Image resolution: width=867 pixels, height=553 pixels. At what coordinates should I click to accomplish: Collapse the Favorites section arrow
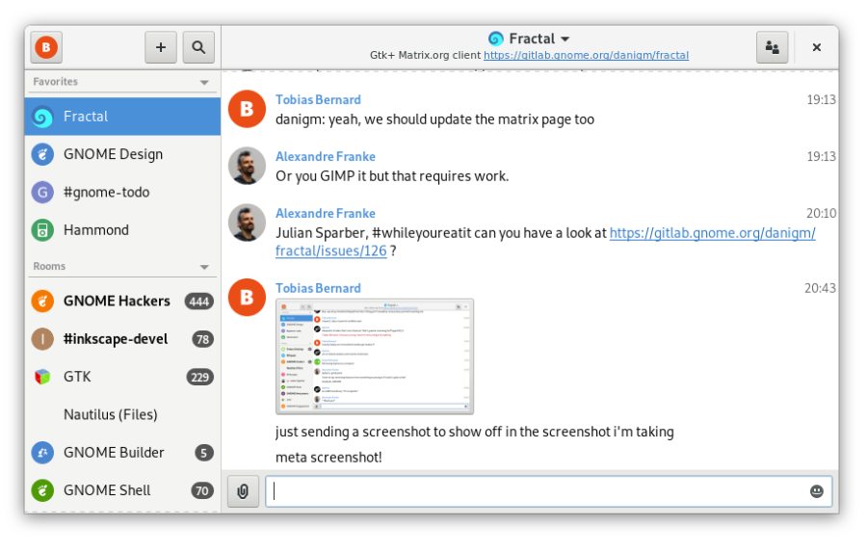pyautogui.click(x=204, y=83)
